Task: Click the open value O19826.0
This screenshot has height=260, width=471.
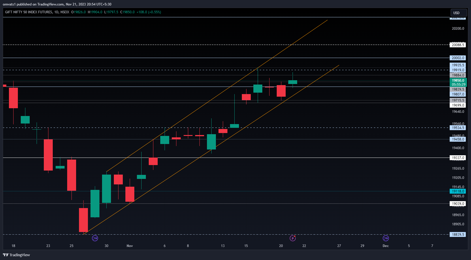Action: coord(78,12)
